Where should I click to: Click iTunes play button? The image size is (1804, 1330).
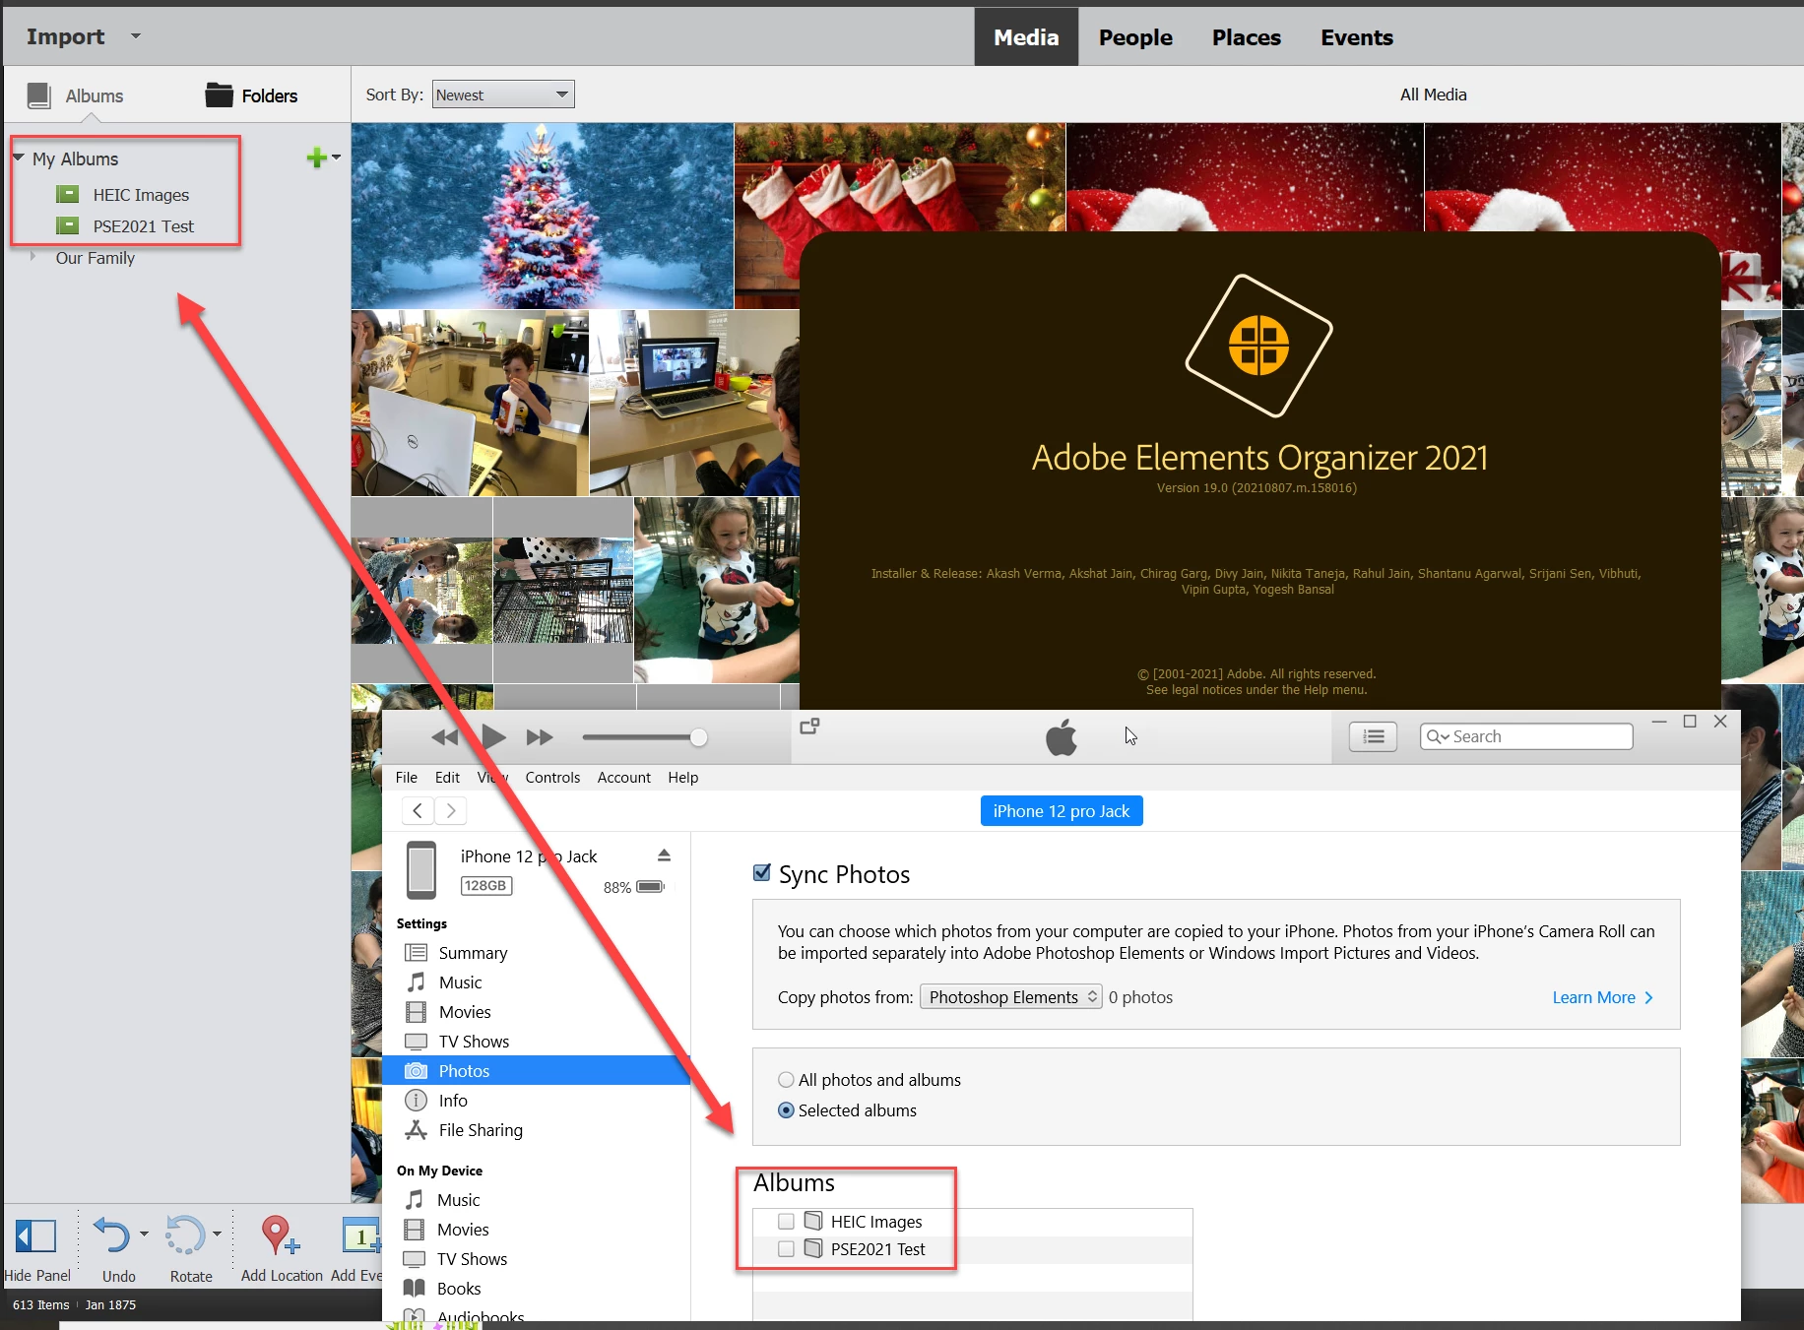tap(493, 736)
